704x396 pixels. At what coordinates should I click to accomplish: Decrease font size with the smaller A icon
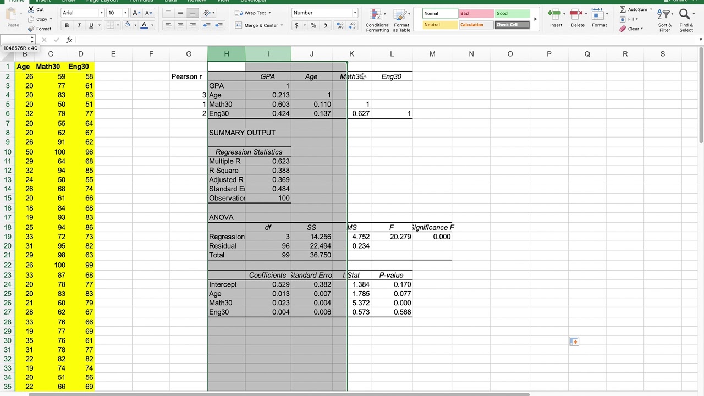pos(148,13)
